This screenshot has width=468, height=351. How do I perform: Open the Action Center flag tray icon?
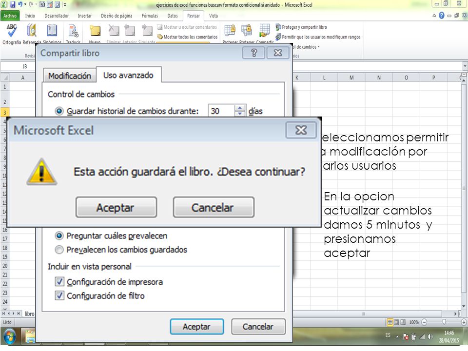point(406,337)
